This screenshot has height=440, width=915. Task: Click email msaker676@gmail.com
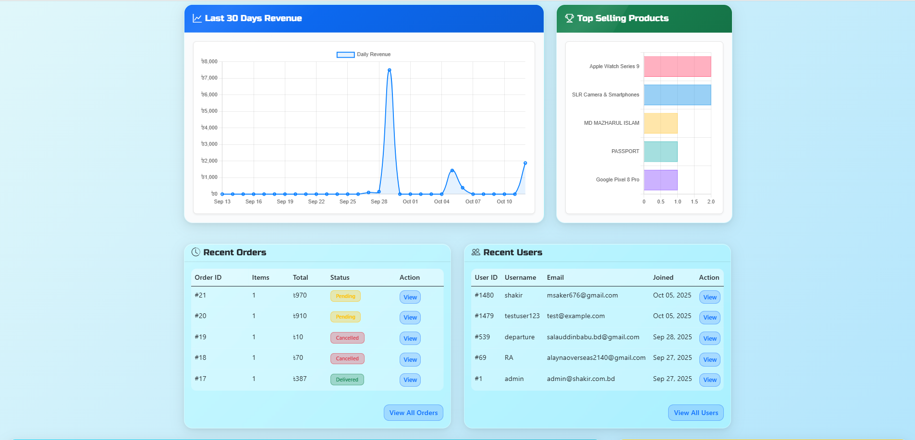(582, 295)
